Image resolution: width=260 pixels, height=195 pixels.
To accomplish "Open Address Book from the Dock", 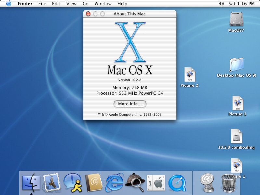I will (94, 183).
